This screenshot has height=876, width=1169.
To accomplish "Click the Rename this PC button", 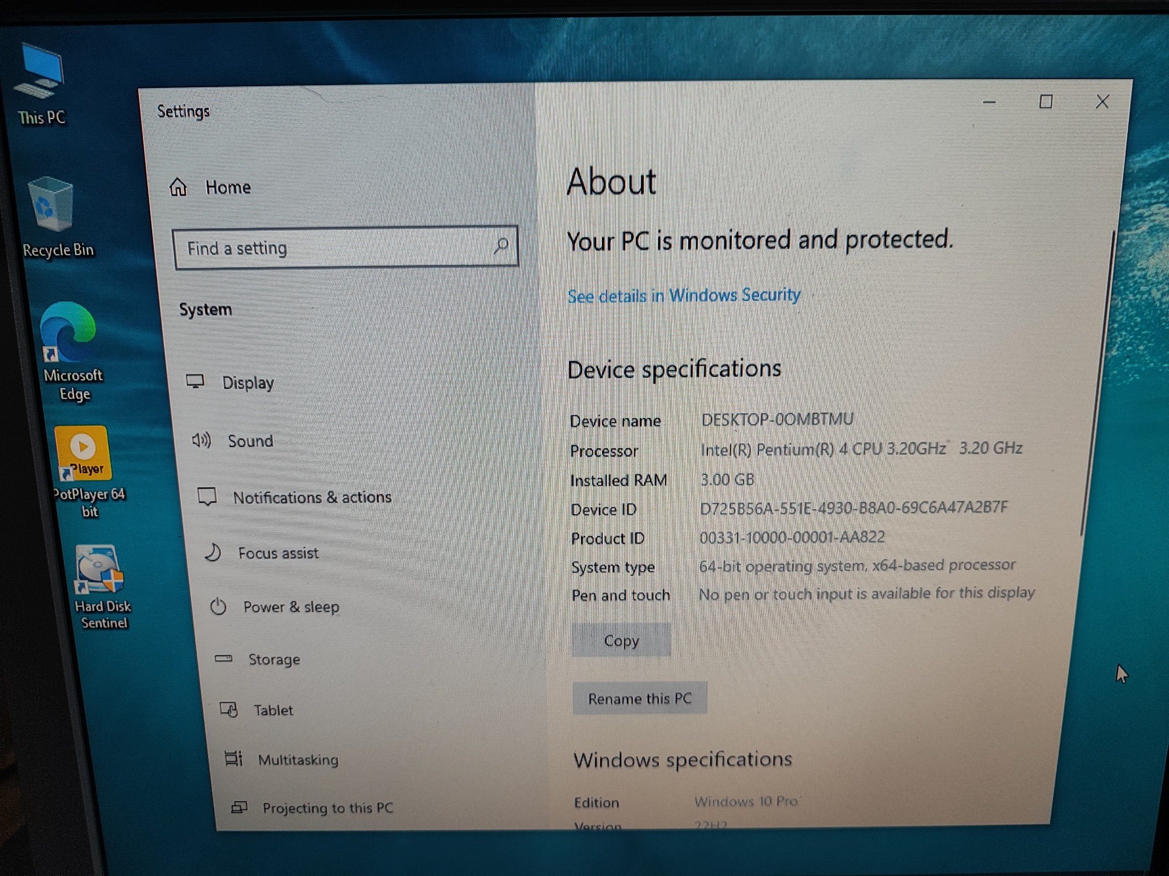I will [639, 698].
